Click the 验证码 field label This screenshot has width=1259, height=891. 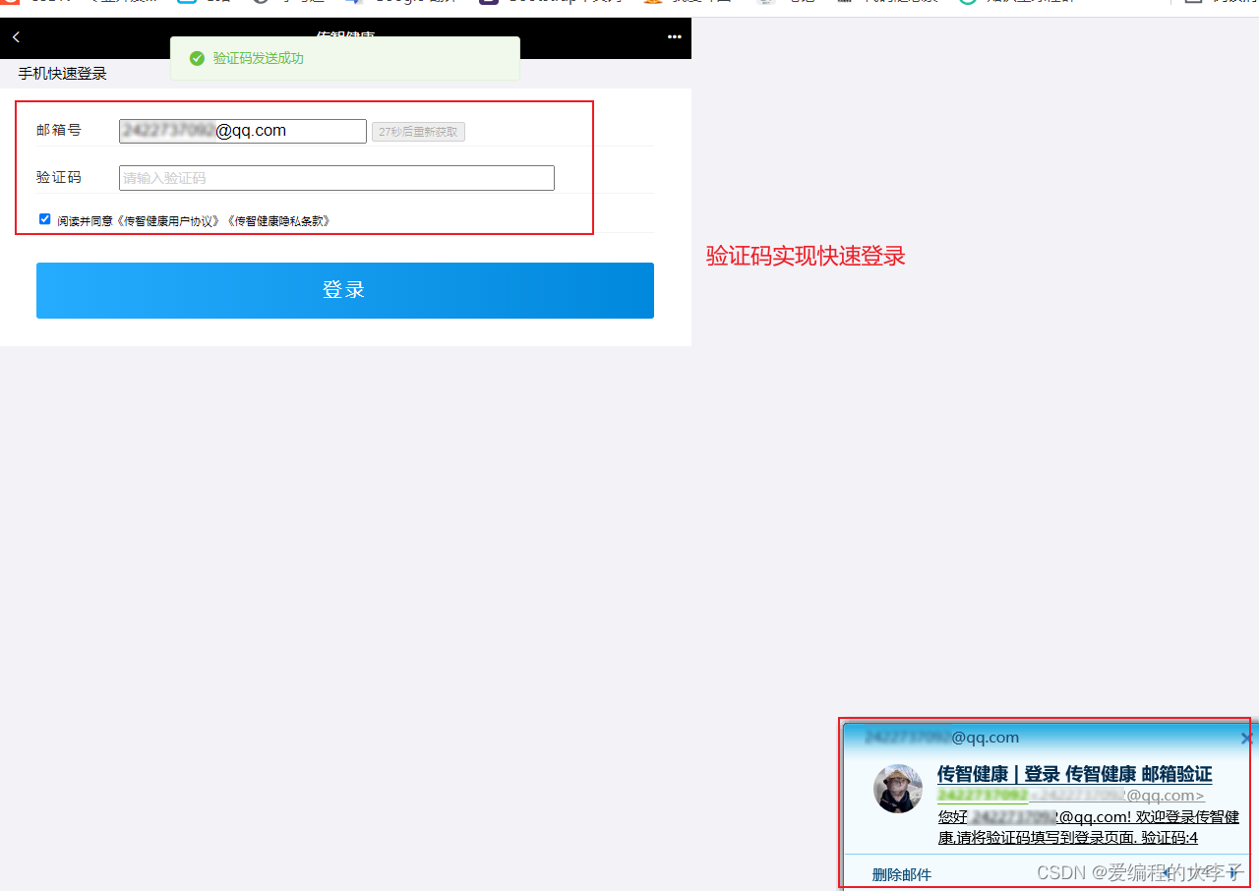click(59, 177)
